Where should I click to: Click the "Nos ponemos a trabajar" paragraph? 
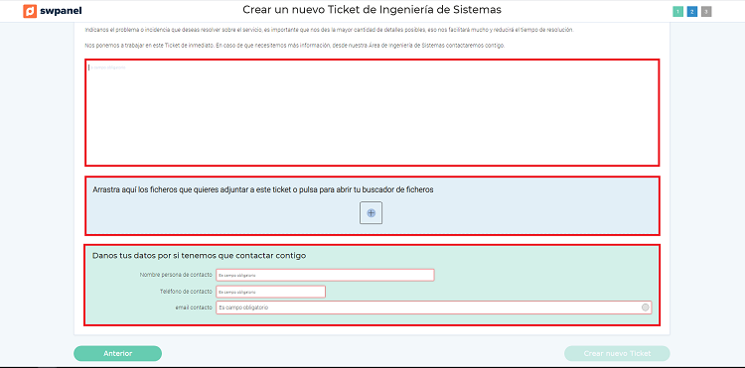point(295,46)
